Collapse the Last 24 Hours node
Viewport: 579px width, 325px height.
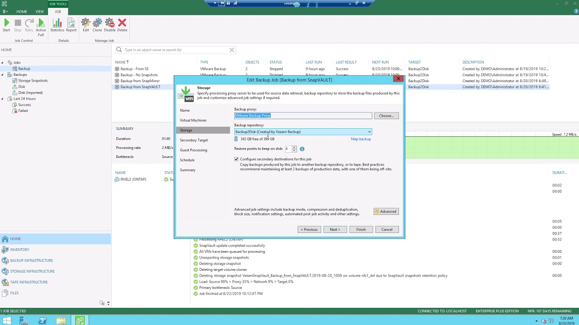[2, 99]
